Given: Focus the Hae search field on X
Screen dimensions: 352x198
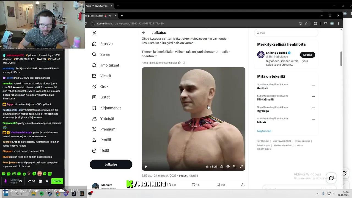Looking at the screenshot, I should (x=286, y=33).
